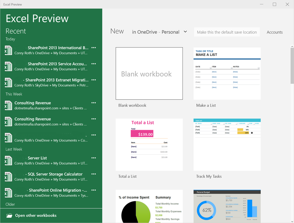Open SharePoint 2013 Extranet Migrati... recent file

(51, 82)
